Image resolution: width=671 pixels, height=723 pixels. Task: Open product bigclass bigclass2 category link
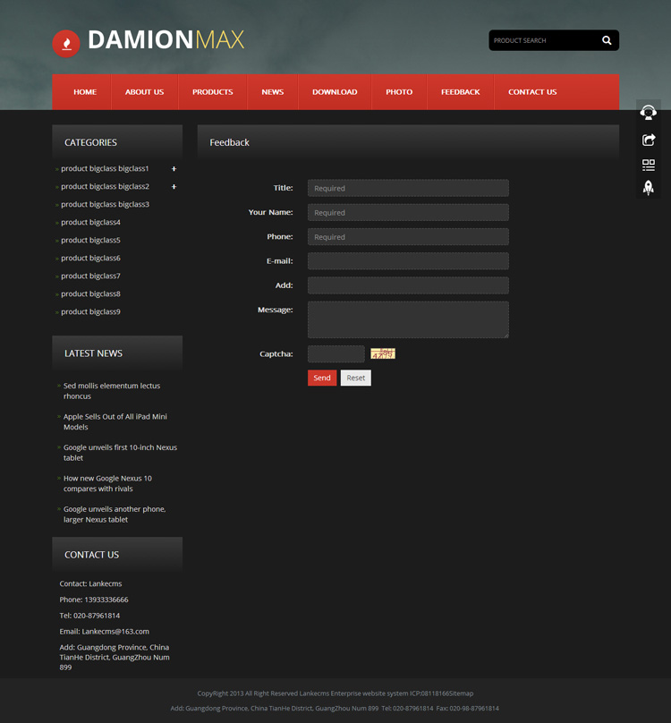click(x=105, y=187)
